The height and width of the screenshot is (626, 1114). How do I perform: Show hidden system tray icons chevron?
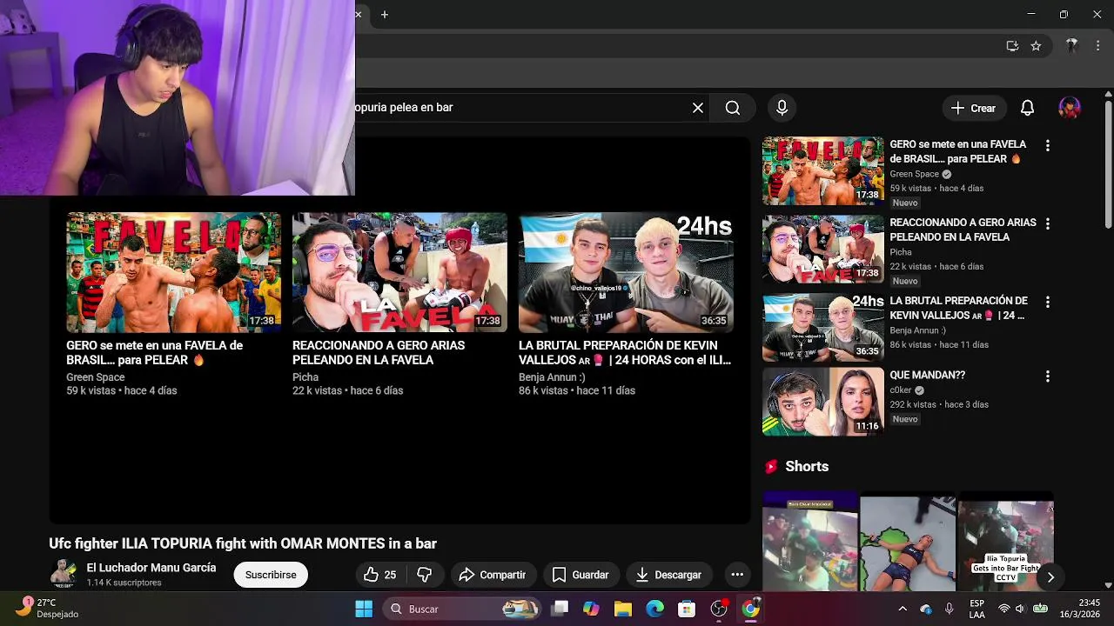click(903, 609)
